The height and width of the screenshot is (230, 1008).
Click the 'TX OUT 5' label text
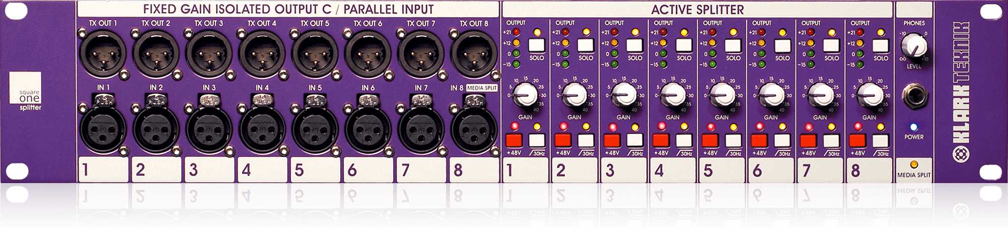pos(315,23)
